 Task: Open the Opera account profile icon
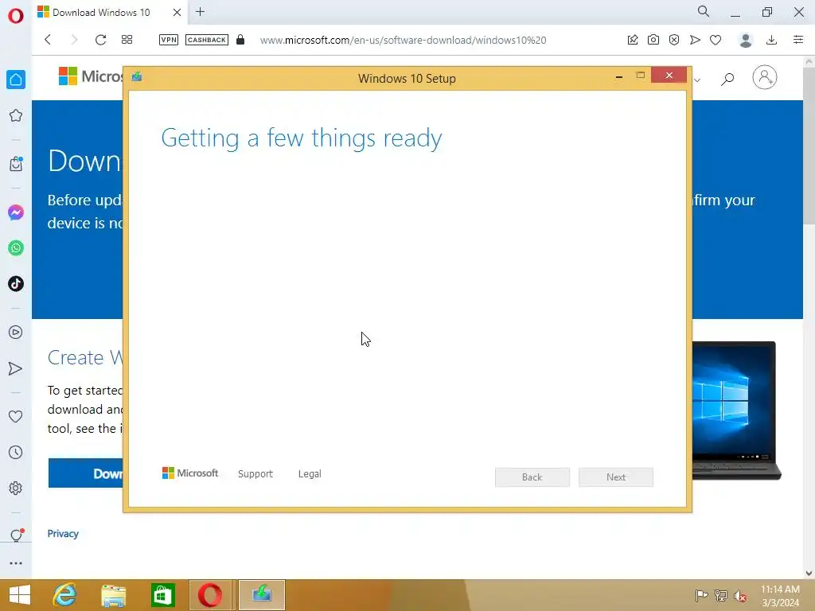[746, 40]
